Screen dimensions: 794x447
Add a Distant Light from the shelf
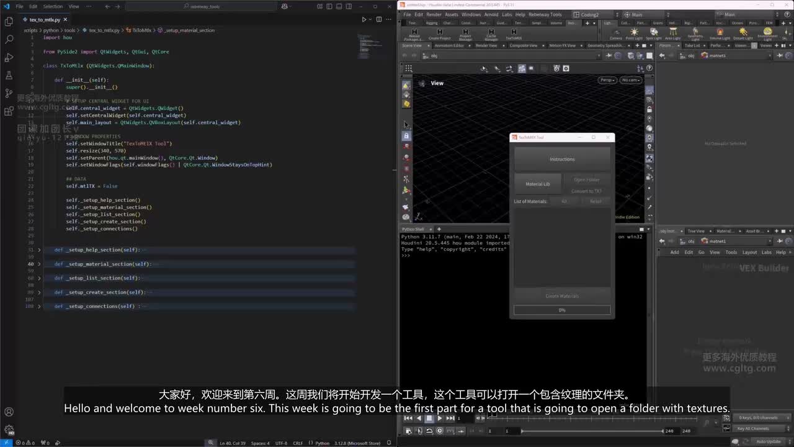coord(743,34)
